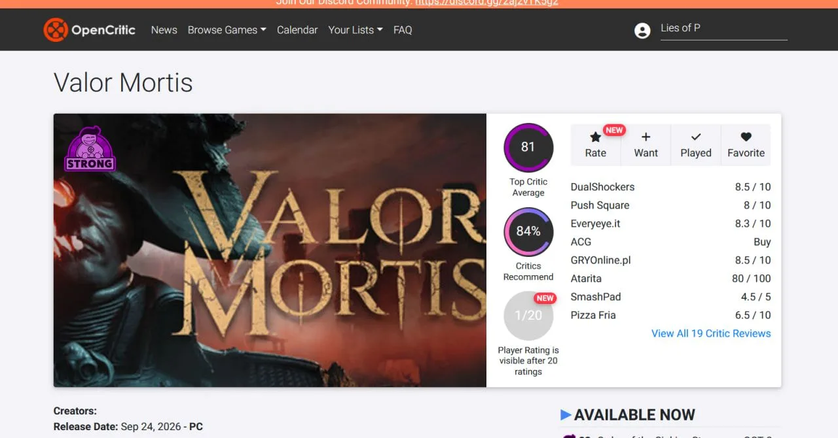Screen dimensions: 838x438
Task: Click the Critics Recommend label
Action: coord(528,271)
